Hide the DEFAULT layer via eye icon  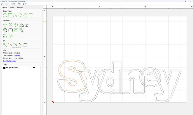pos(7,67)
